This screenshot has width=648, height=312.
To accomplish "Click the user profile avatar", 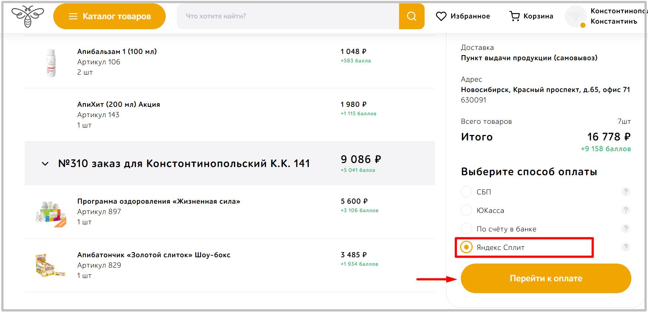I will [576, 17].
